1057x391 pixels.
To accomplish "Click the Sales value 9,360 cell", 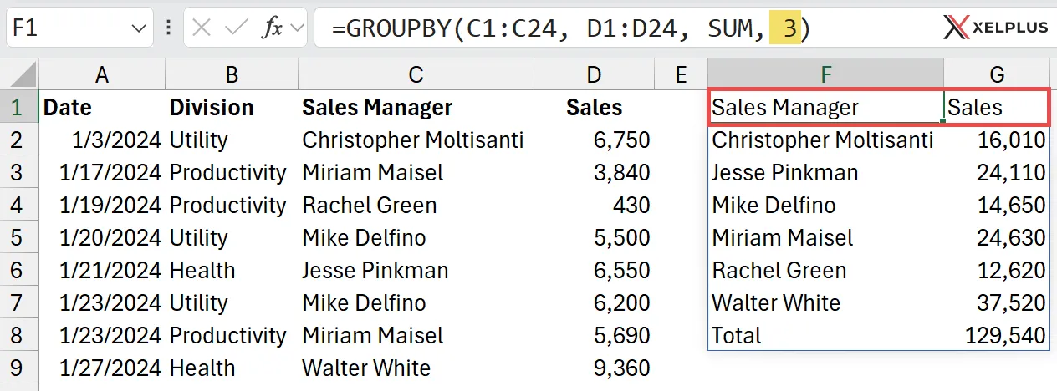I will (594, 368).
